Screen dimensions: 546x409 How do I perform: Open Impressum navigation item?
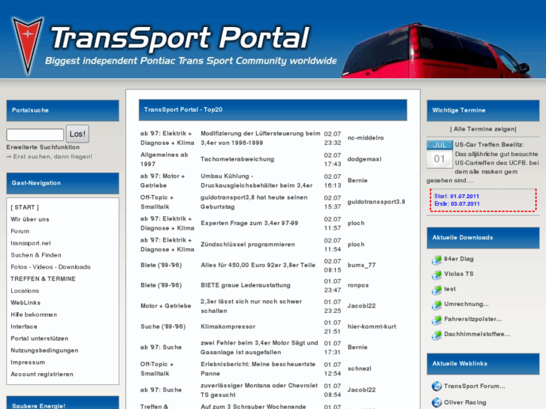tap(28, 362)
